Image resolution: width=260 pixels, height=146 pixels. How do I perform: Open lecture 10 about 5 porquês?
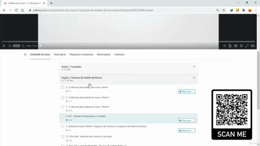[89, 137]
